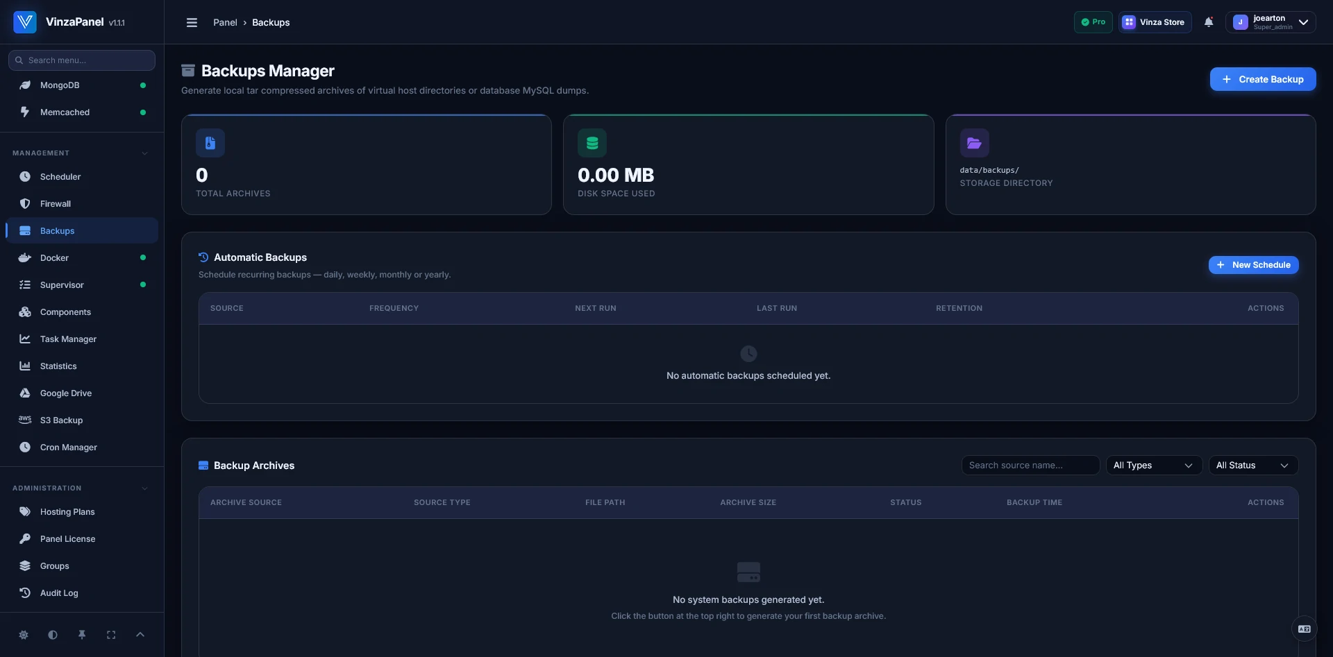Viewport: 1333px width, 657px height.
Task: Select Memcached in the sidebar
Action: pos(82,112)
